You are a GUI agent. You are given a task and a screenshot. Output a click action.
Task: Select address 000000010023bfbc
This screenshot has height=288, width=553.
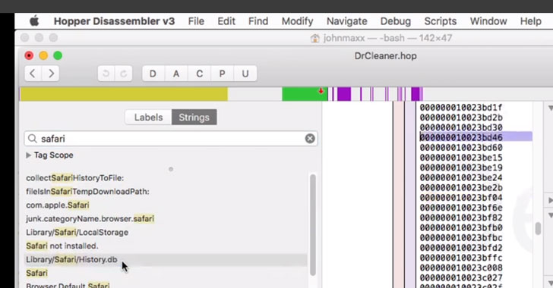point(461,238)
